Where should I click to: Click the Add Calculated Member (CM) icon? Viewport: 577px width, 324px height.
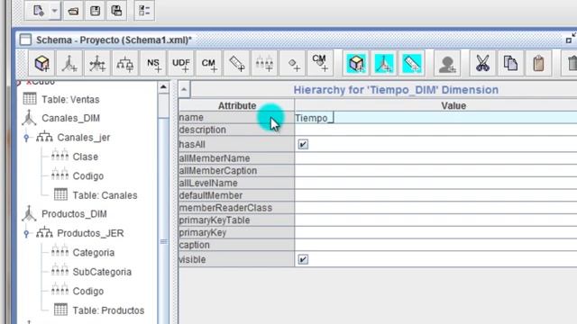pyautogui.click(x=208, y=63)
